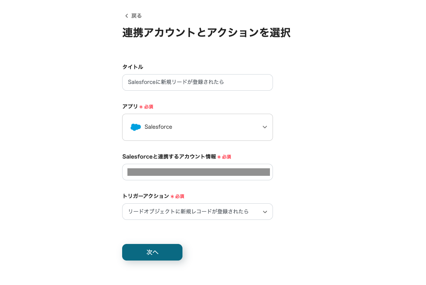Click the タイトル field label

[x=133, y=67]
